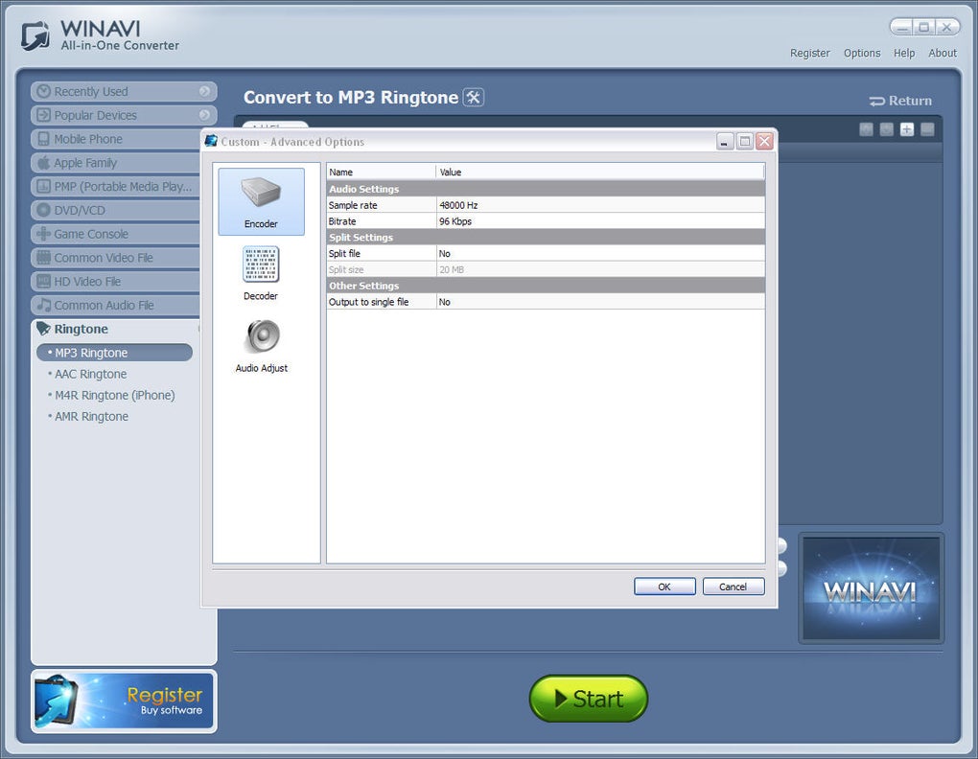The width and height of the screenshot is (978, 759).
Task: Click the HD Video File icon
Action: (43, 281)
